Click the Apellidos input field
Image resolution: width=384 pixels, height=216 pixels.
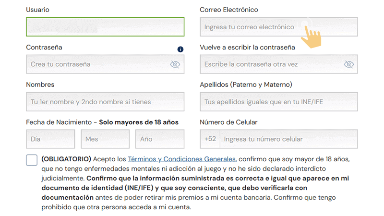point(278,102)
